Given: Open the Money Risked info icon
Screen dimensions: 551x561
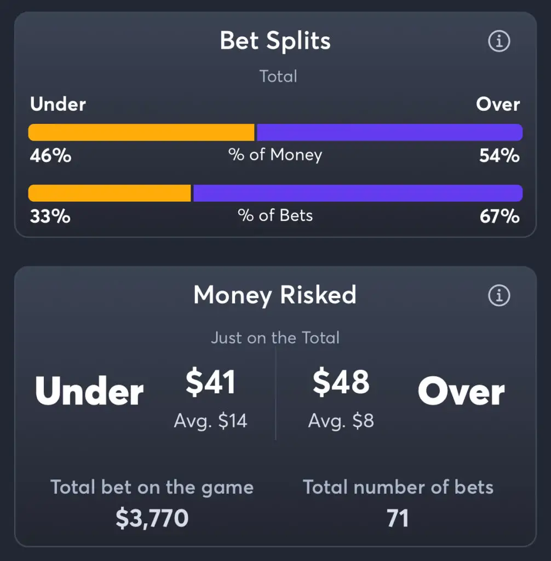Looking at the screenshot, I should click(x=499, y=295).
